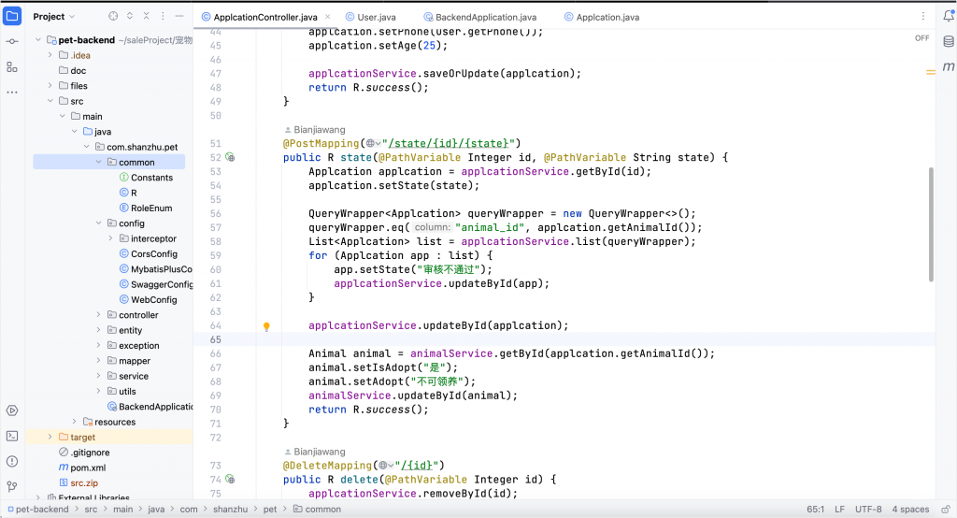Open the Git version control panel
Image resolution: width=957 pixels, height=518 pixels.
[x=12, y=486]
